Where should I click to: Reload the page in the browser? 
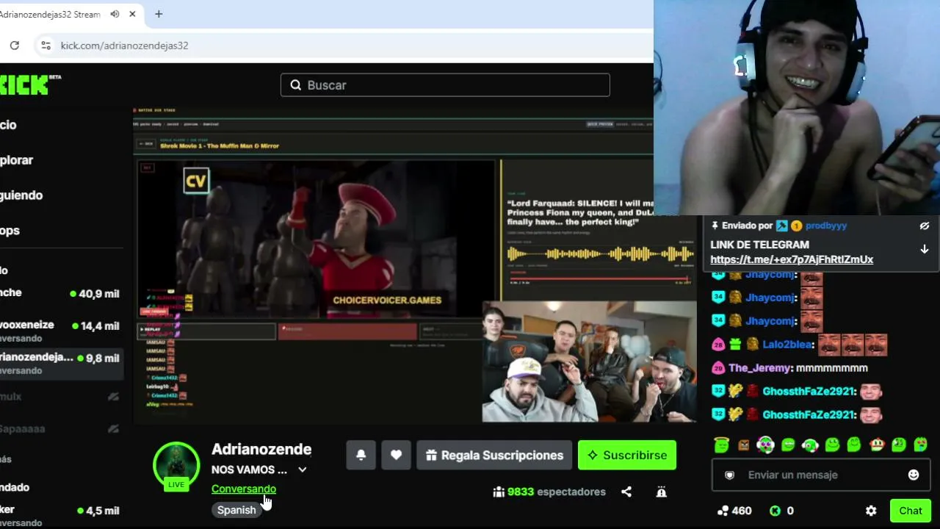[x=14, y=46]
